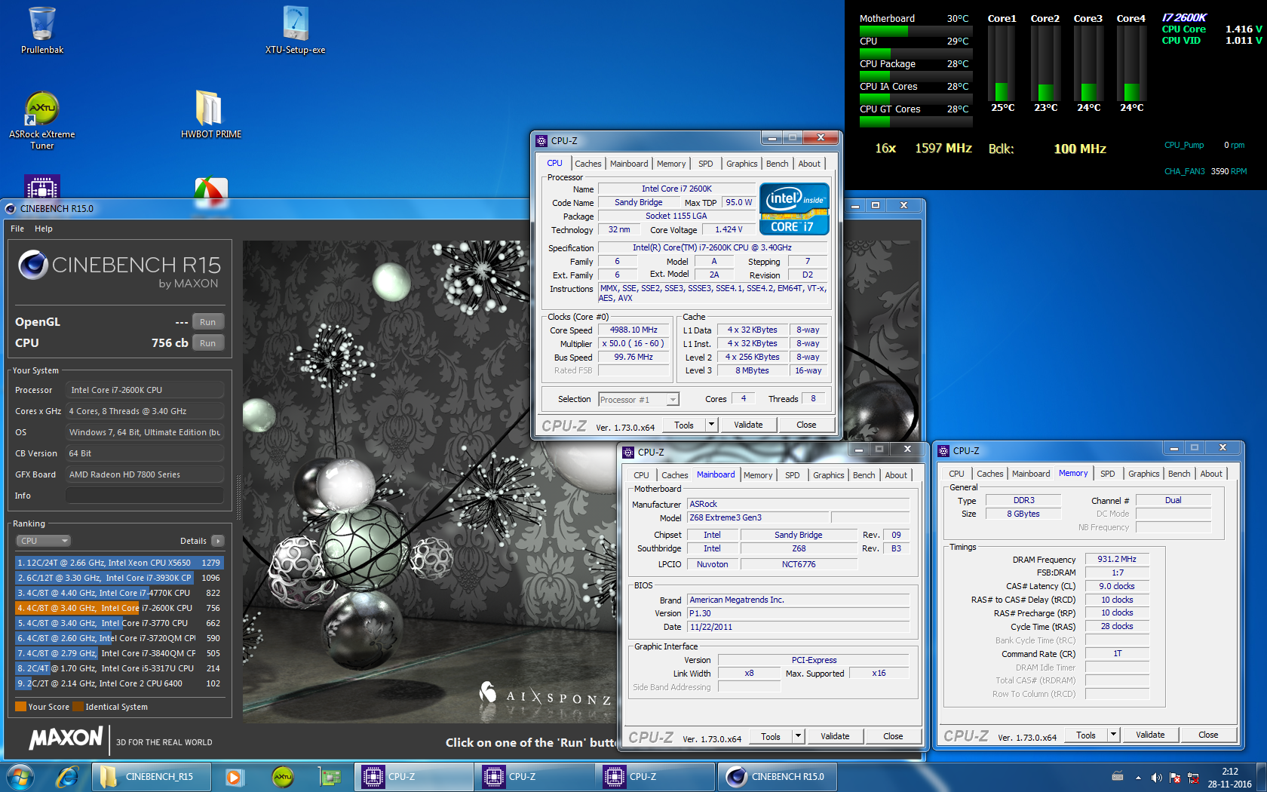Click the CPU-Z title bar icon of the CPU window

point(541,141)
